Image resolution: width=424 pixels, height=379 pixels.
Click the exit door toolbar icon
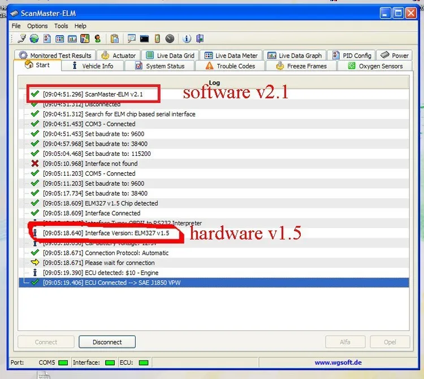coord(200,38)
